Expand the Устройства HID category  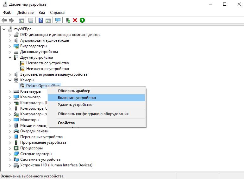(x=10, y=165)
